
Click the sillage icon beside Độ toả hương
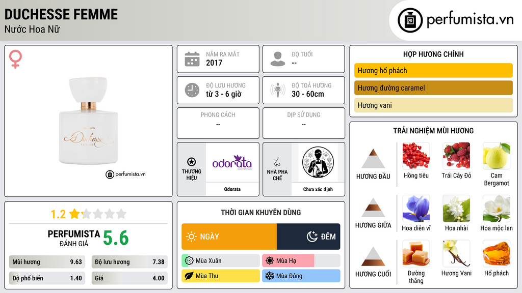click(278, 90)
